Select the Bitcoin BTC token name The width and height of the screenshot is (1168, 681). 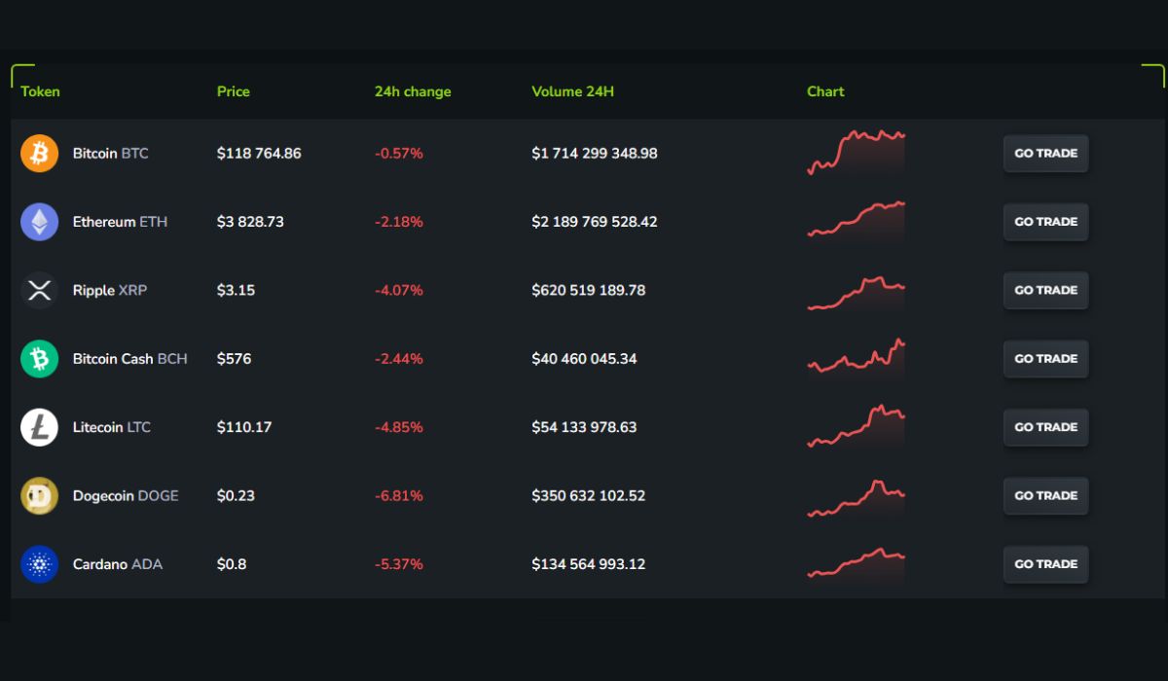click(x=110, y=153)
